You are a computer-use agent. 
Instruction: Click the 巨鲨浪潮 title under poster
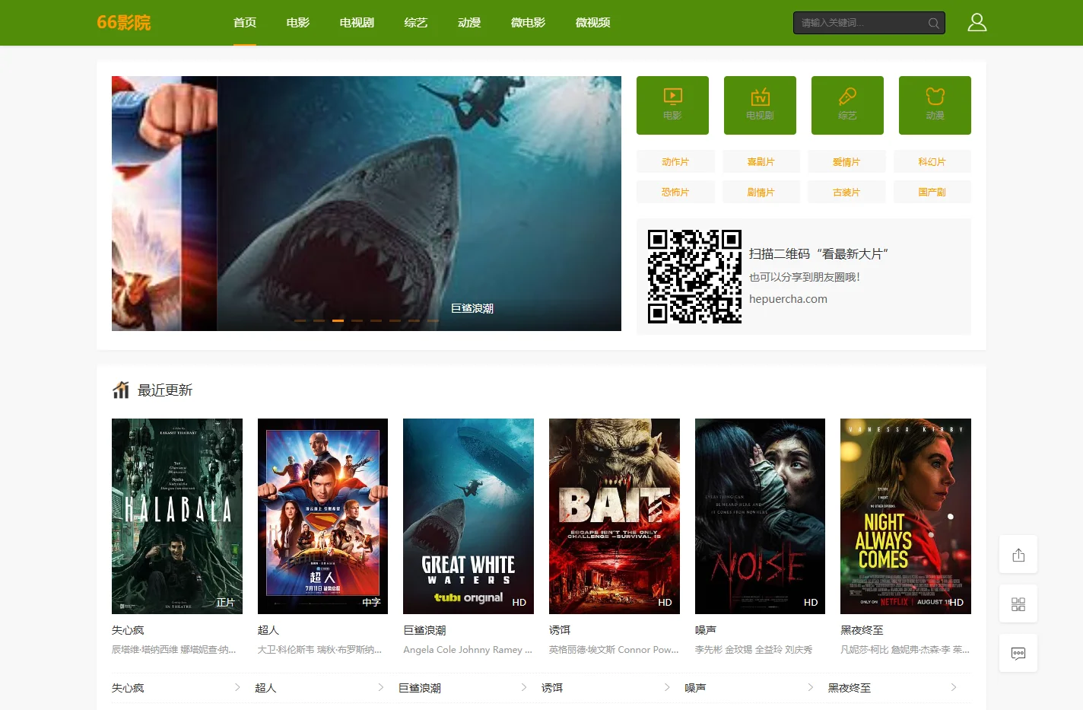(x=424, y=630)
